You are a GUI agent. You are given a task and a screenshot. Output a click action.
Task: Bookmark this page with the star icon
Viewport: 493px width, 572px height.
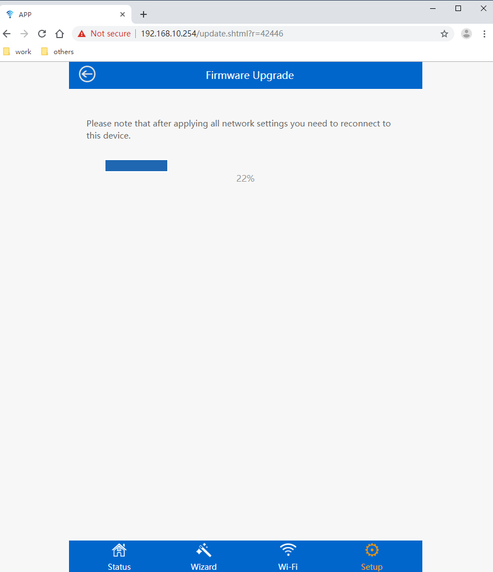tap(444, 34)
